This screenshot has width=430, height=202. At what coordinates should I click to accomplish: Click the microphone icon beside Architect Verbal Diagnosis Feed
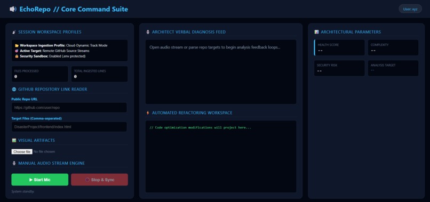148,32
